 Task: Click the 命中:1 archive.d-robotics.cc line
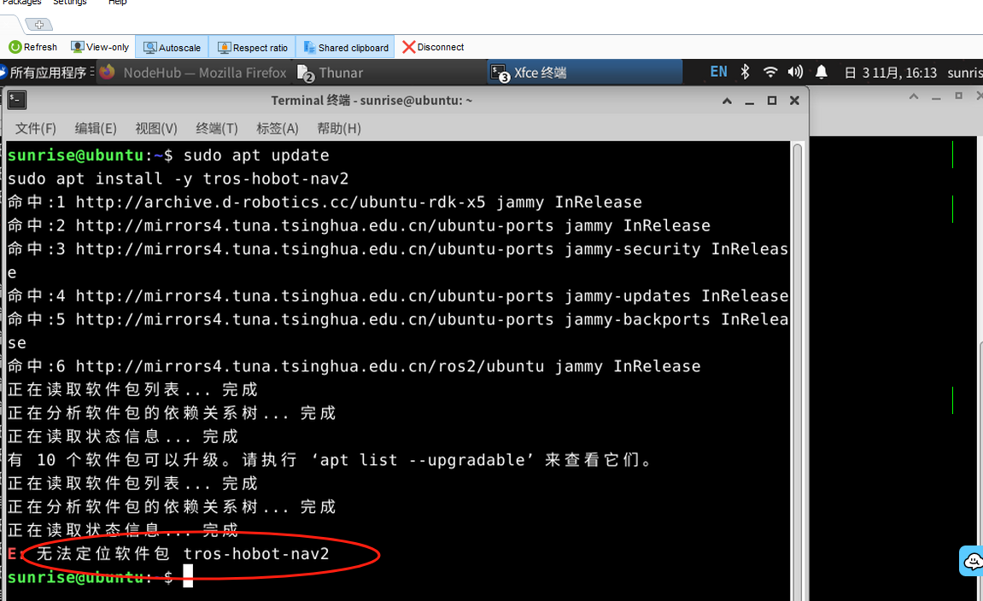point(325,201)
